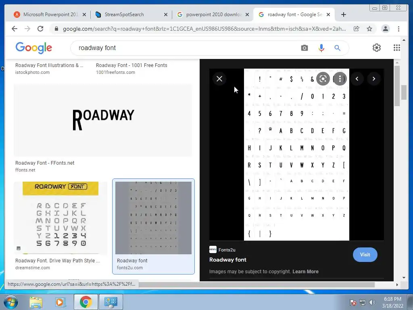Reload the current page
The image size is (413, 310).
click(40, 29)
